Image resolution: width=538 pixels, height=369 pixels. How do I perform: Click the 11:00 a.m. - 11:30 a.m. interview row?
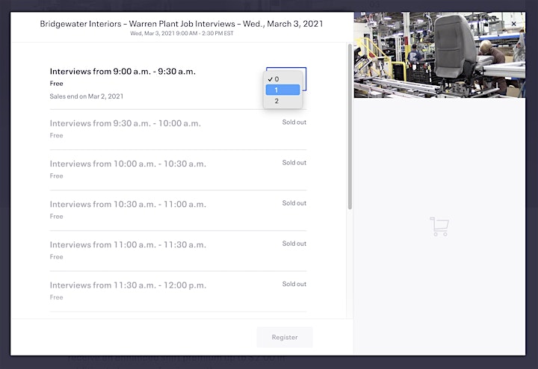[178, 251]
